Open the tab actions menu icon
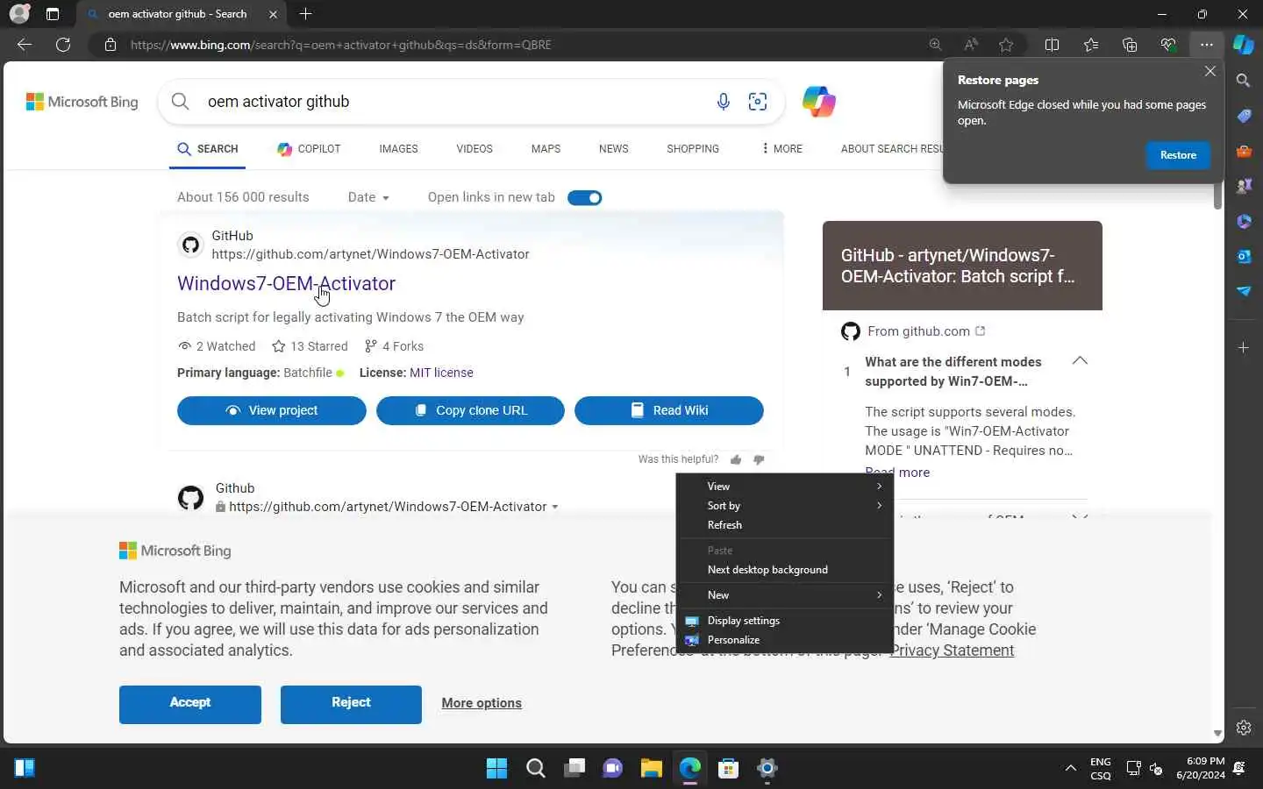This screenshot has width=1263, height=789. pos(53,14)
